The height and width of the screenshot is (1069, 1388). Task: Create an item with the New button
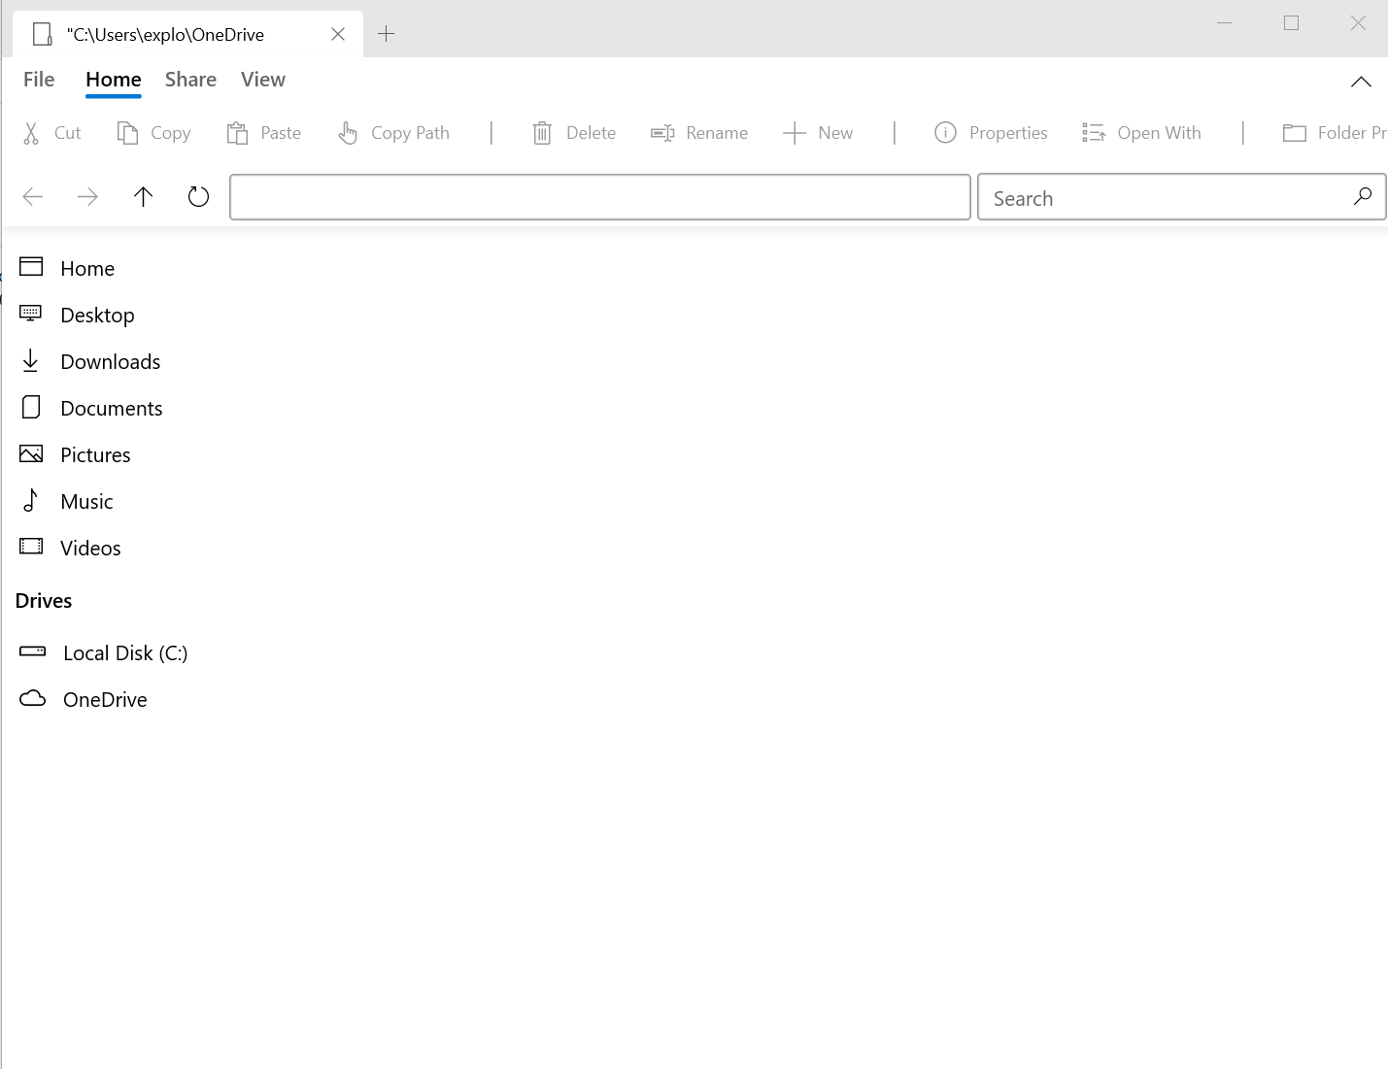(819, 132)
